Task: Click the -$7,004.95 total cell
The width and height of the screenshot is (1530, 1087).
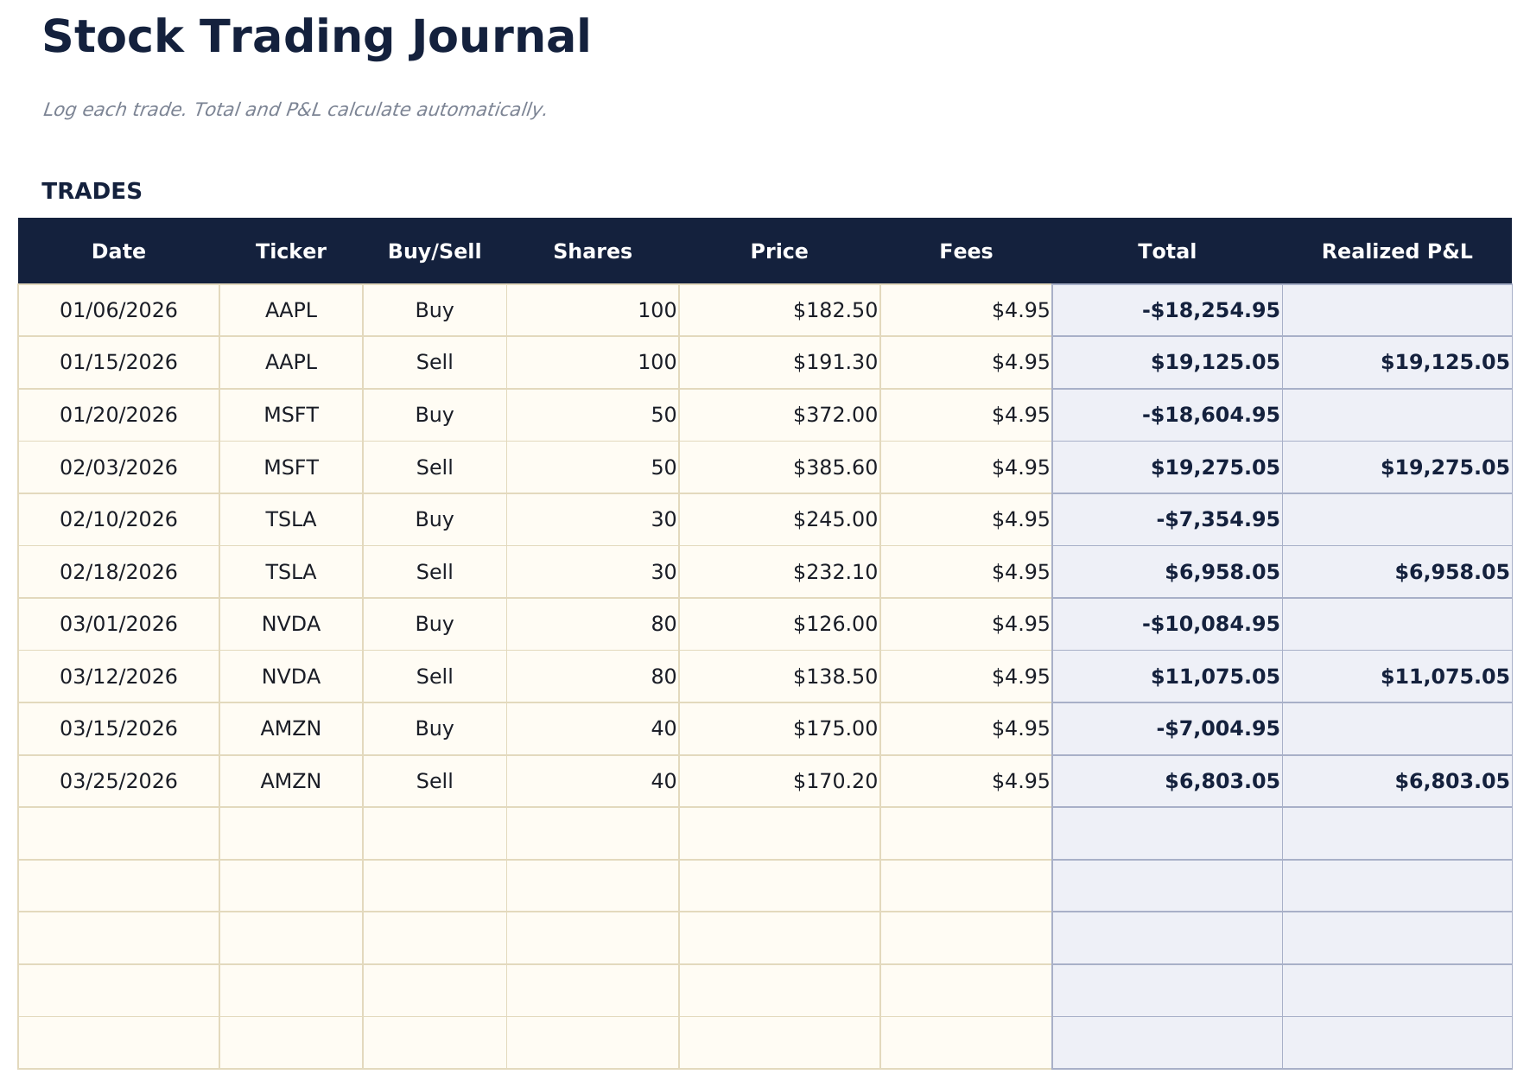Action: (1166, 728)
